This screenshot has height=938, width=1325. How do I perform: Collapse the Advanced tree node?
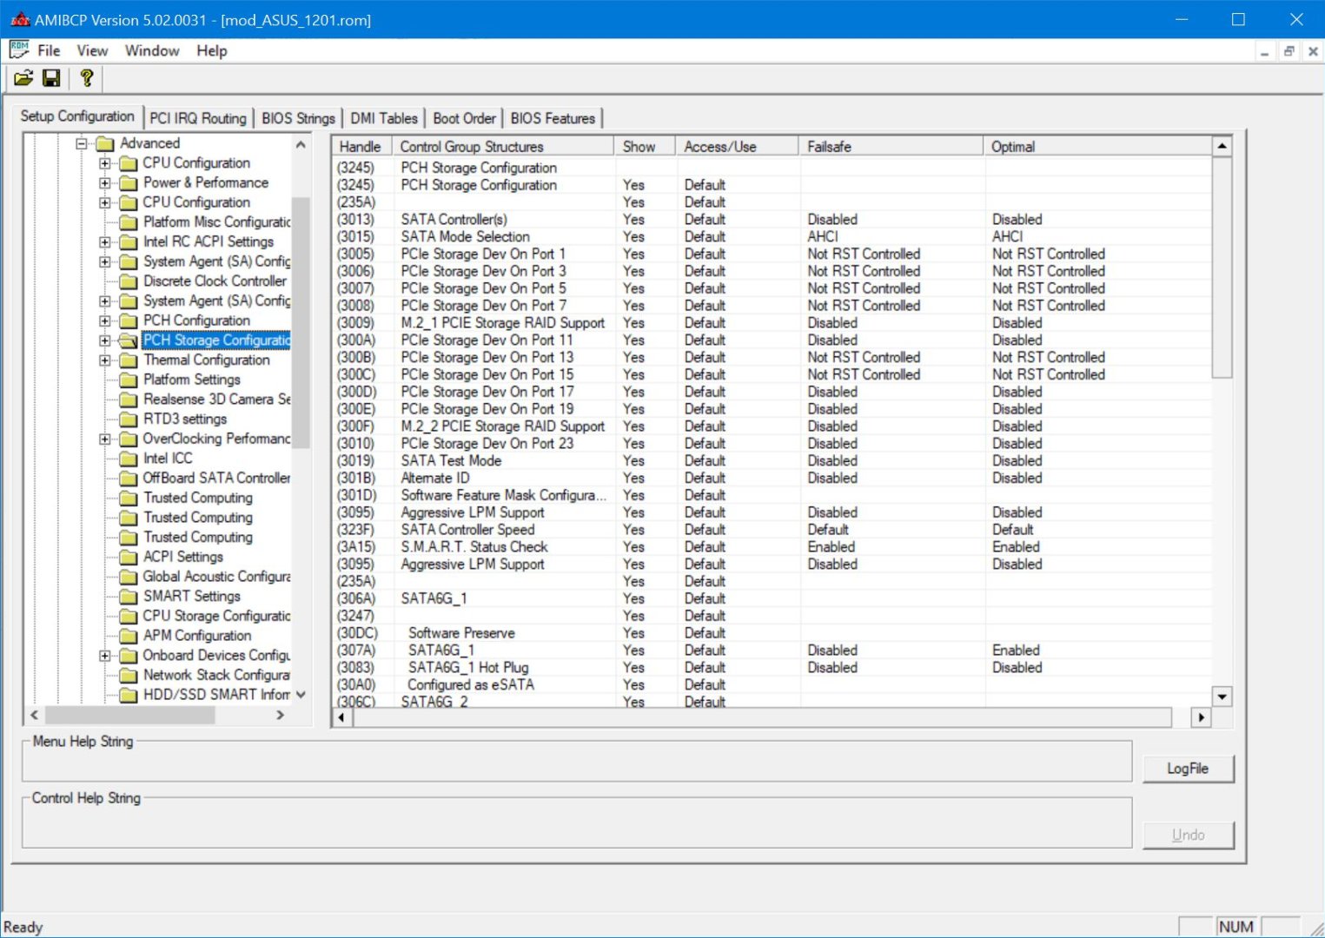(x=82, y=143)
